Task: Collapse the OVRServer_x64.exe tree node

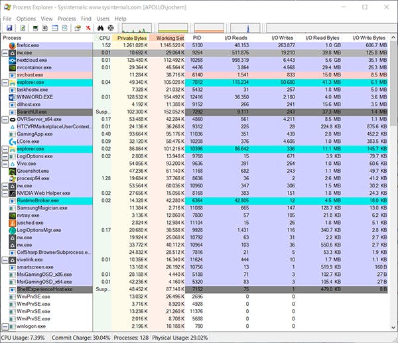Action: [5, 120]
